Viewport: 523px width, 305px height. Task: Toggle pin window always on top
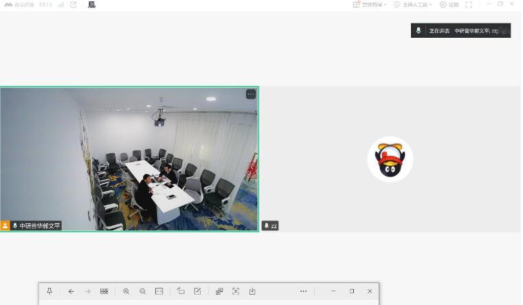[49, 291]
